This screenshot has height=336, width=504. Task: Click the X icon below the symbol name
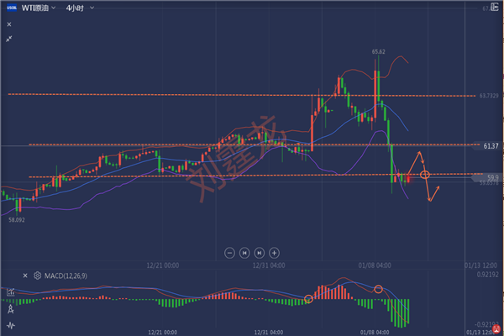point(9,24)
